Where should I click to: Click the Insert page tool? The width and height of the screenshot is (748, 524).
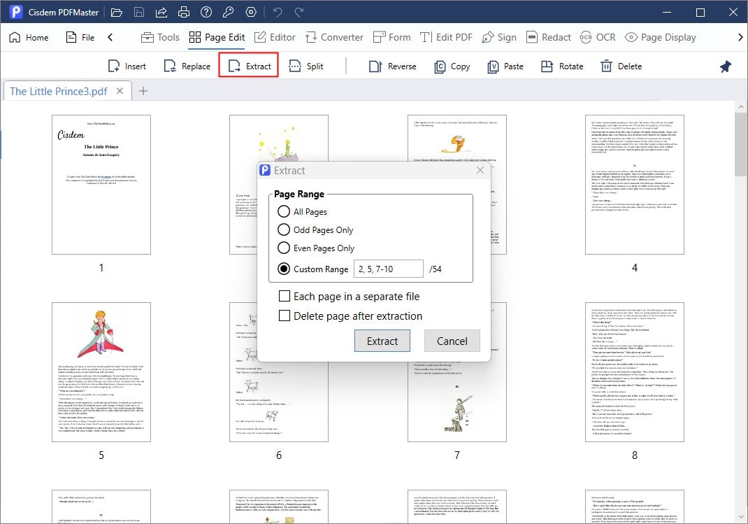127,66
